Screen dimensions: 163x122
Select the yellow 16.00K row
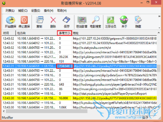coord(79,98)
